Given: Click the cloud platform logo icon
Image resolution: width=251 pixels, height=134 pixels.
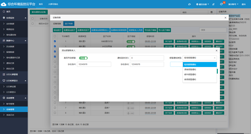Looking at the screenshot, I should tap(4, 4).
